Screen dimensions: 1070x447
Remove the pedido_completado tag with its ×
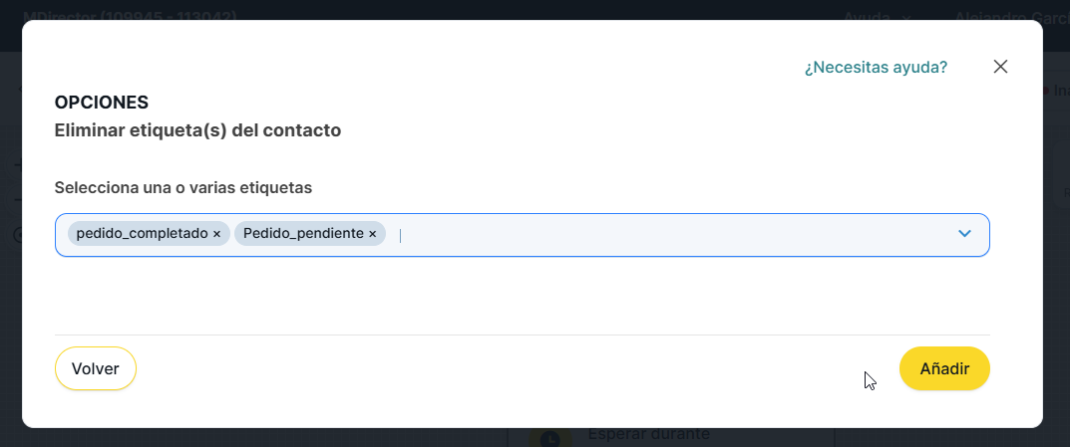216,234
